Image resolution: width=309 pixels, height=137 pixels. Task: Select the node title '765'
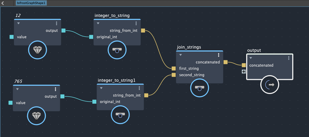pyautogui.click(x=18, y=81)
